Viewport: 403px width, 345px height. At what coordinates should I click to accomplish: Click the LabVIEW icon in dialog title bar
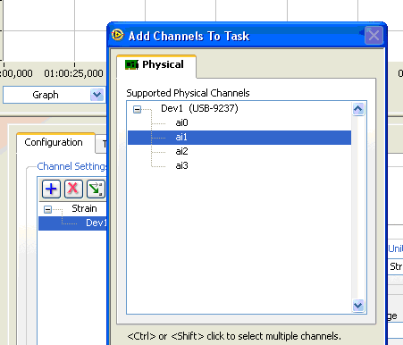(117, 35)
